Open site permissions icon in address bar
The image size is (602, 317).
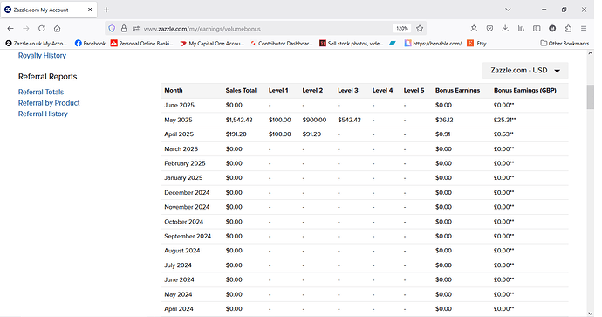click(x=136, y=29)
